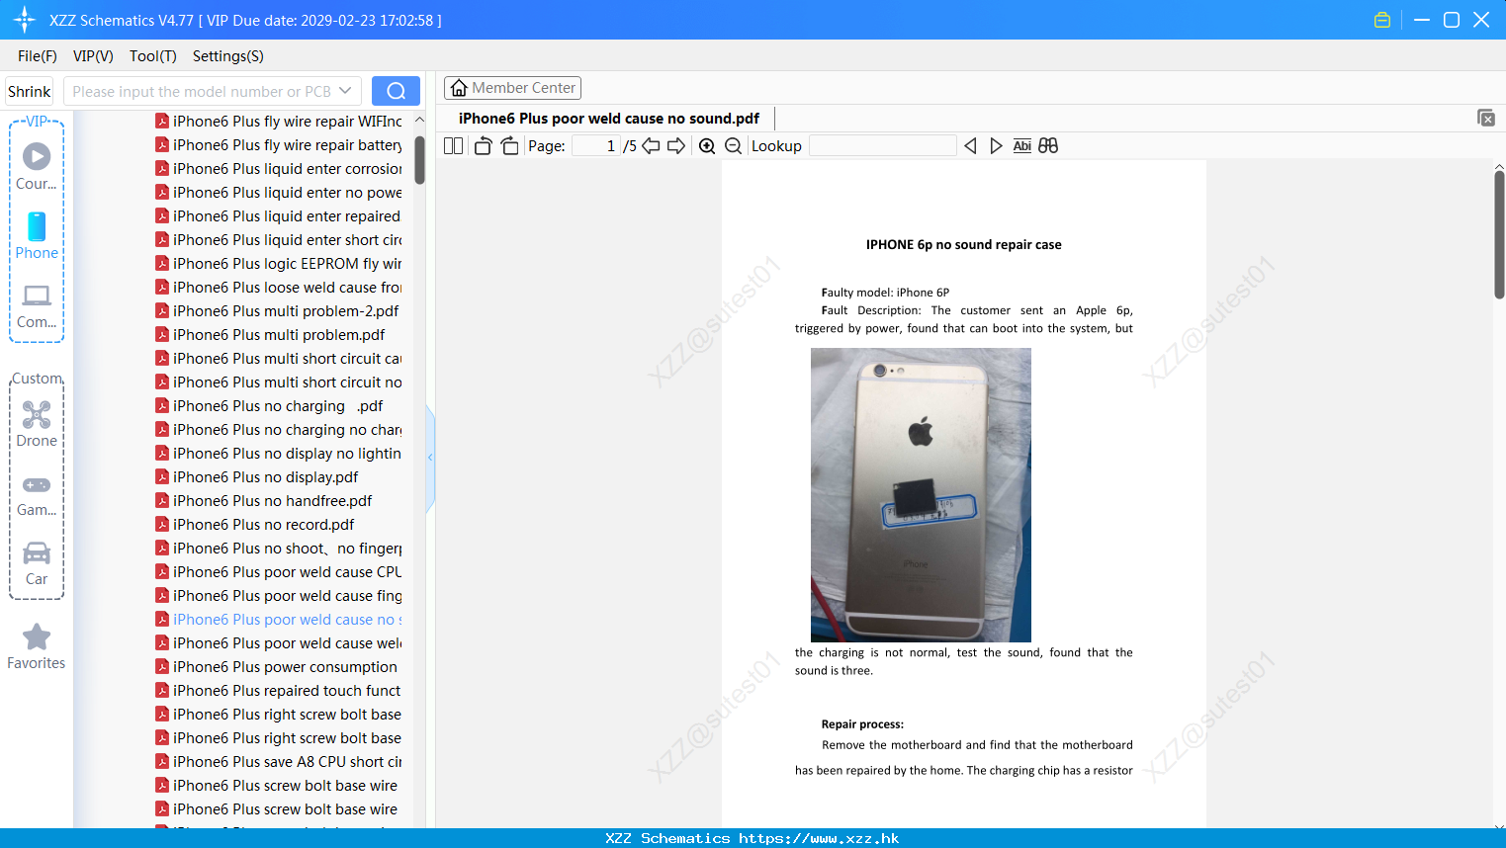Find next lookup result
This screenshot has width=1506, height=848.
[x=996, y=146]
